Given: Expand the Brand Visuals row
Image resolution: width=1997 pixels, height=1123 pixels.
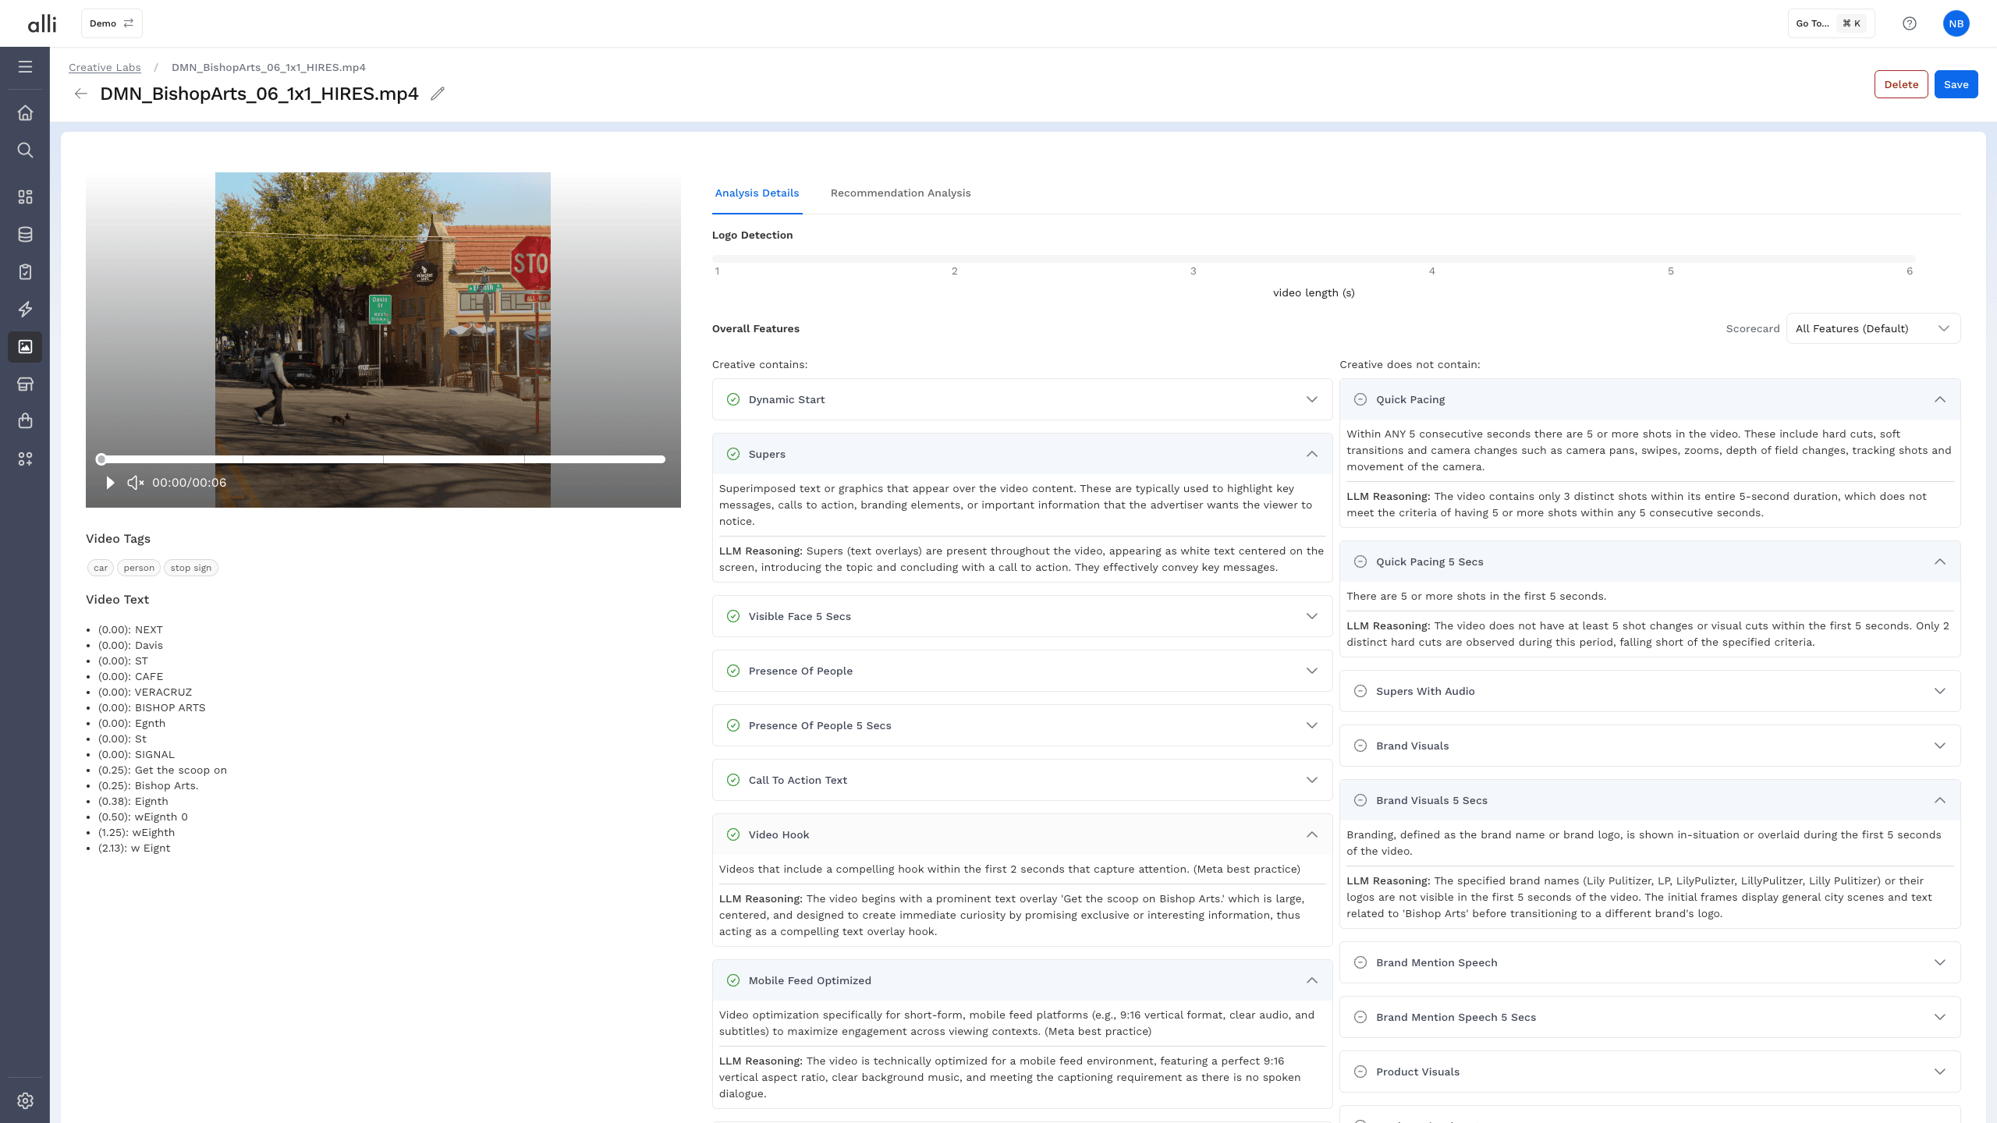Looking at the screenshot, I should pyautogui.click(x=1650, y=746).
